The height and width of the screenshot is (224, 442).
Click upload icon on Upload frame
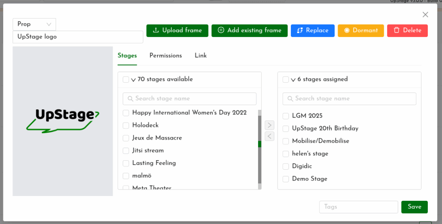point(155,31)
